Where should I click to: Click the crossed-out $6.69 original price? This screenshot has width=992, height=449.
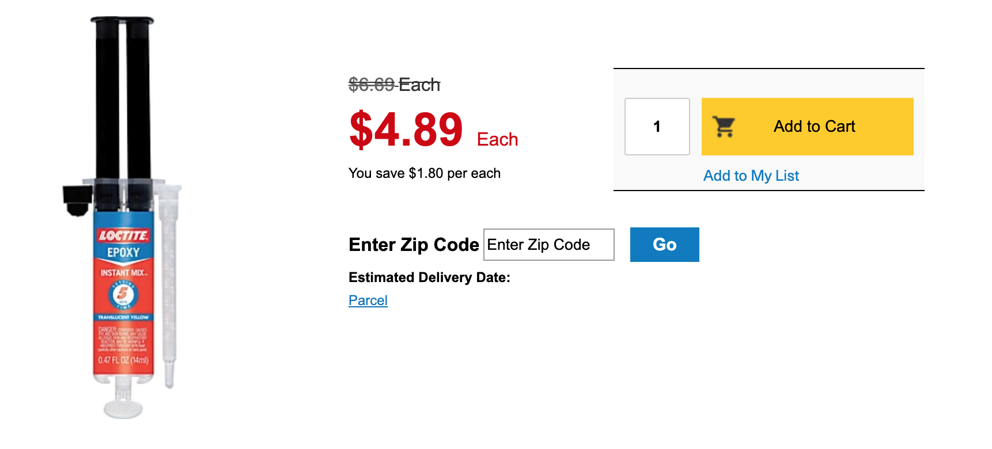372,85
